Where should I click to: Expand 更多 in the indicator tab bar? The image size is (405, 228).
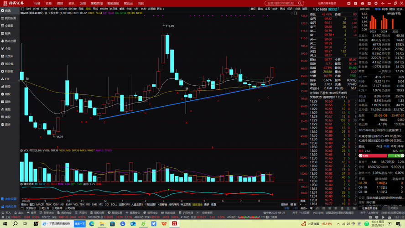(x=206, y=204)
